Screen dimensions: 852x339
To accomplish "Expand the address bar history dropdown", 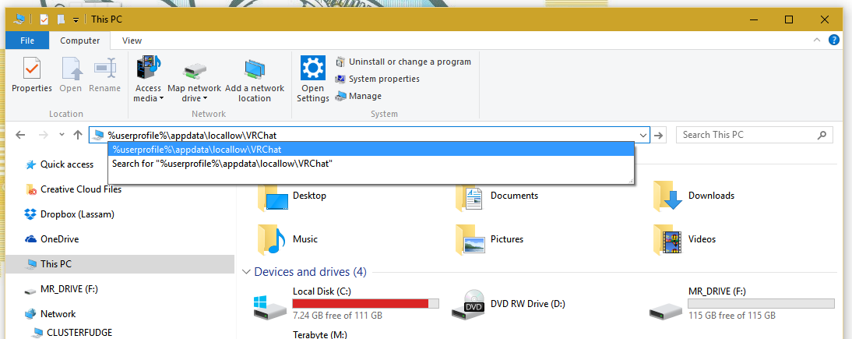I will [643, 135].
